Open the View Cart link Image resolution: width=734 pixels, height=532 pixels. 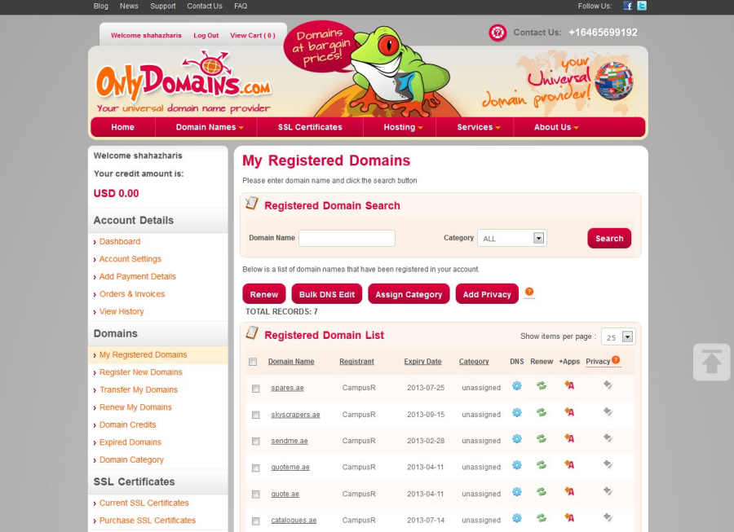pos(253,36)
